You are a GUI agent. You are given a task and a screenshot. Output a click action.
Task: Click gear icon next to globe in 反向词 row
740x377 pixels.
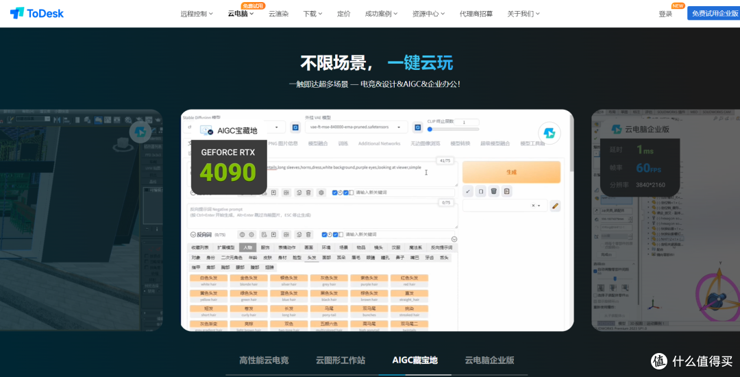[x=251, y=234]
